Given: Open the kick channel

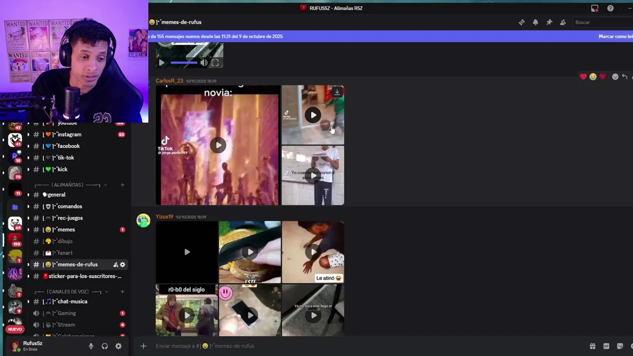Looking at the screenshot, I should (x=79, y=169).
